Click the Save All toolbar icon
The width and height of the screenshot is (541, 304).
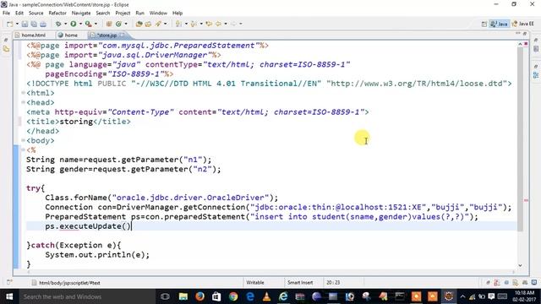tap(34, 24)
